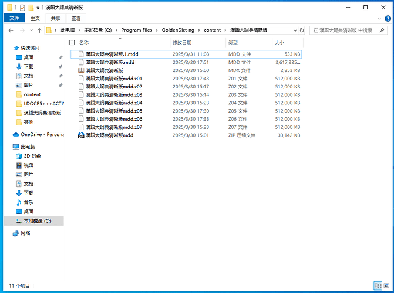Open the dropdown arrow after content breadcrumb
Image resolution: width=394 pixels, height=293 pixels.
point(225,30)
